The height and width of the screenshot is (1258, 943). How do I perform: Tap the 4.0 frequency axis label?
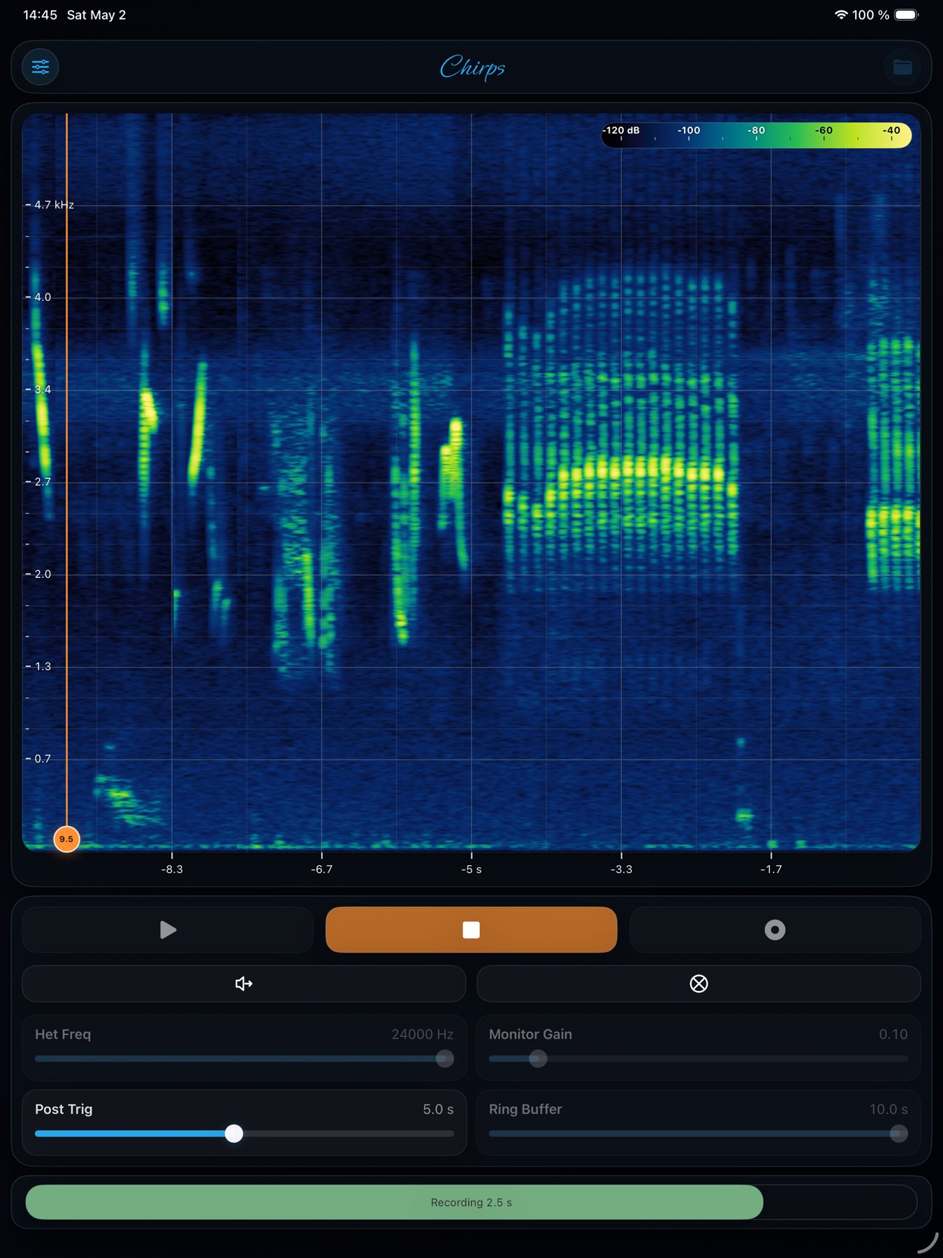click(x=43, y=297)
